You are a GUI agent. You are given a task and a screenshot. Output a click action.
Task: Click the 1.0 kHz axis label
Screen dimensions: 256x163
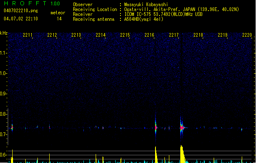[x=4, y=73]
